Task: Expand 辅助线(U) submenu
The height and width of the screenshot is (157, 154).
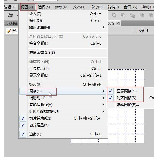Action: tap(63, 98)
